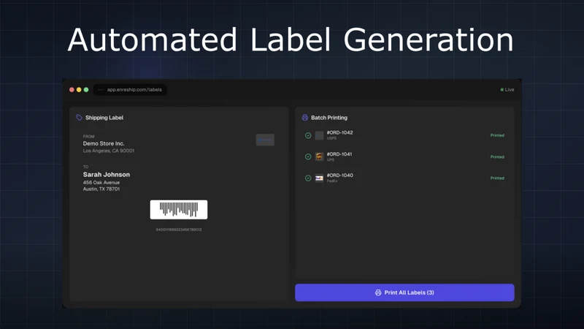Select order #ORD-1042 text
Screen dimensions: 584x329
click(x=339, y=132)
